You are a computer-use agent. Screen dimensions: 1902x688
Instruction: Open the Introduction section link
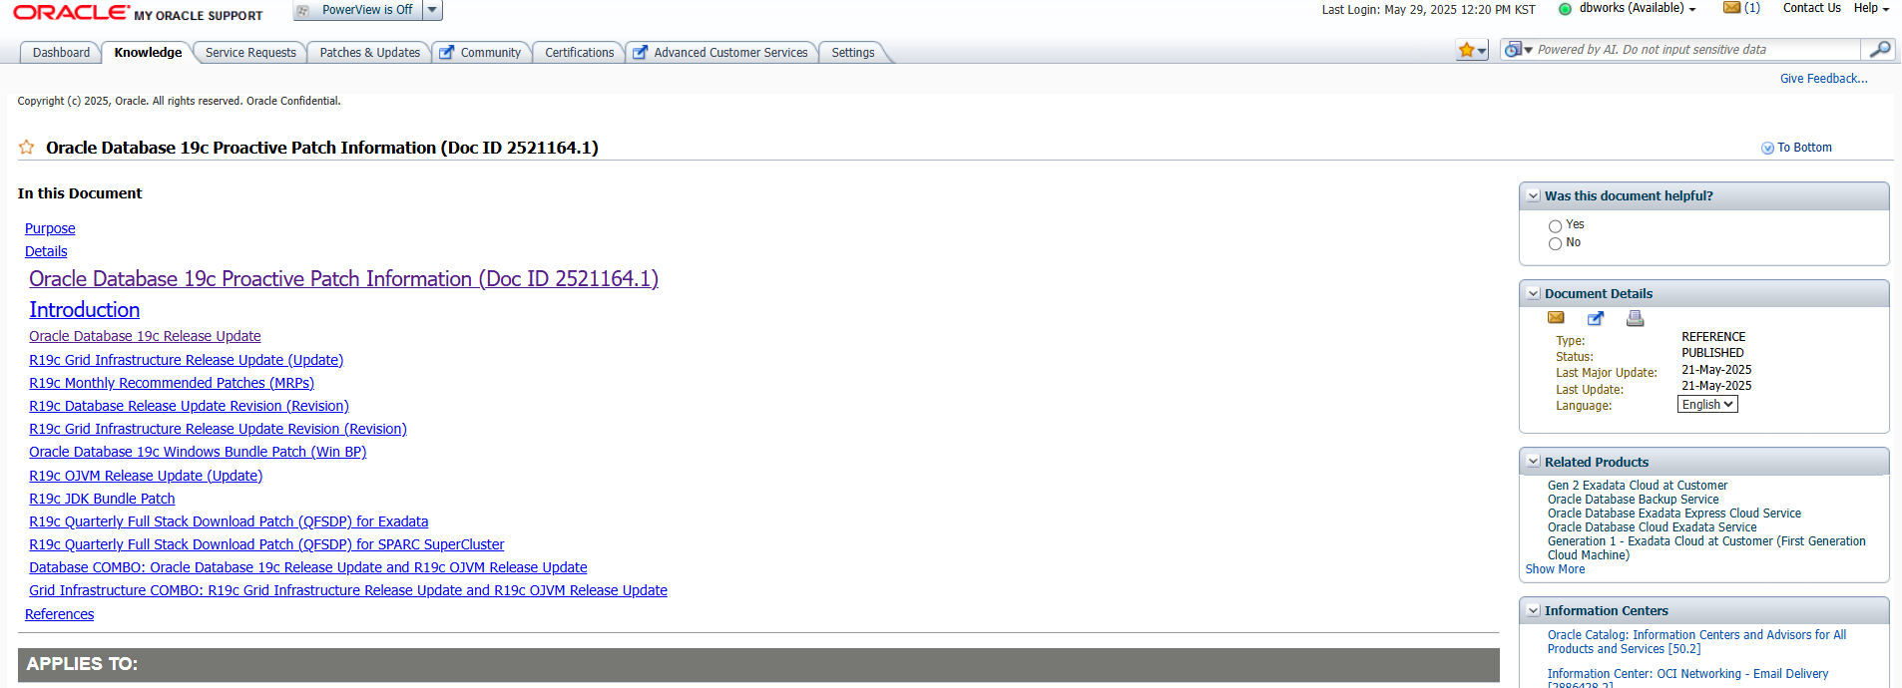pos(84,310)
